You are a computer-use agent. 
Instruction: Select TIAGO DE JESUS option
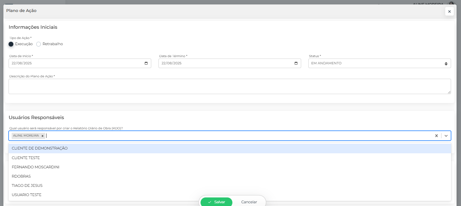click(x=27, y=185)
